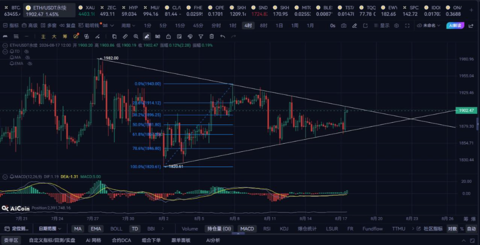Screen dimensions: 480x245
Task: Toggle the 对数 log scale option
Action: (x=452, y=229)
